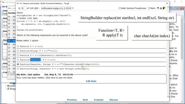Click the Section column header in question list
185x104 pixels.
click(12, 13)
